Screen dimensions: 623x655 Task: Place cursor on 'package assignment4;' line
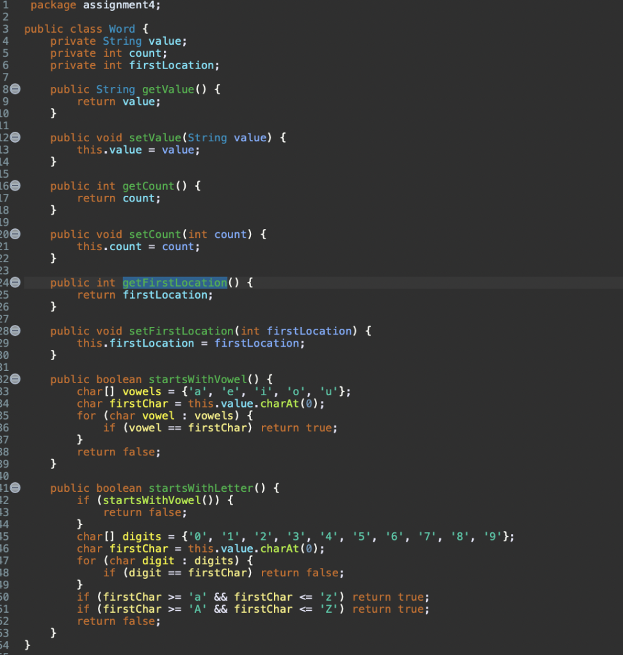tap(95, 5)
